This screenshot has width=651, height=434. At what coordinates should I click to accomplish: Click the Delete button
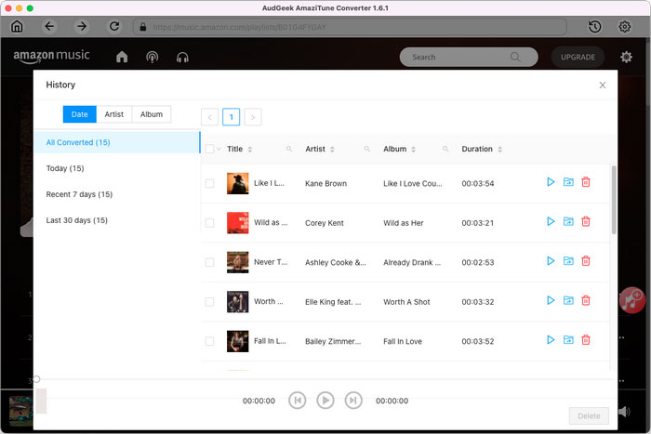pyautogui.click(x=589, y=415)
